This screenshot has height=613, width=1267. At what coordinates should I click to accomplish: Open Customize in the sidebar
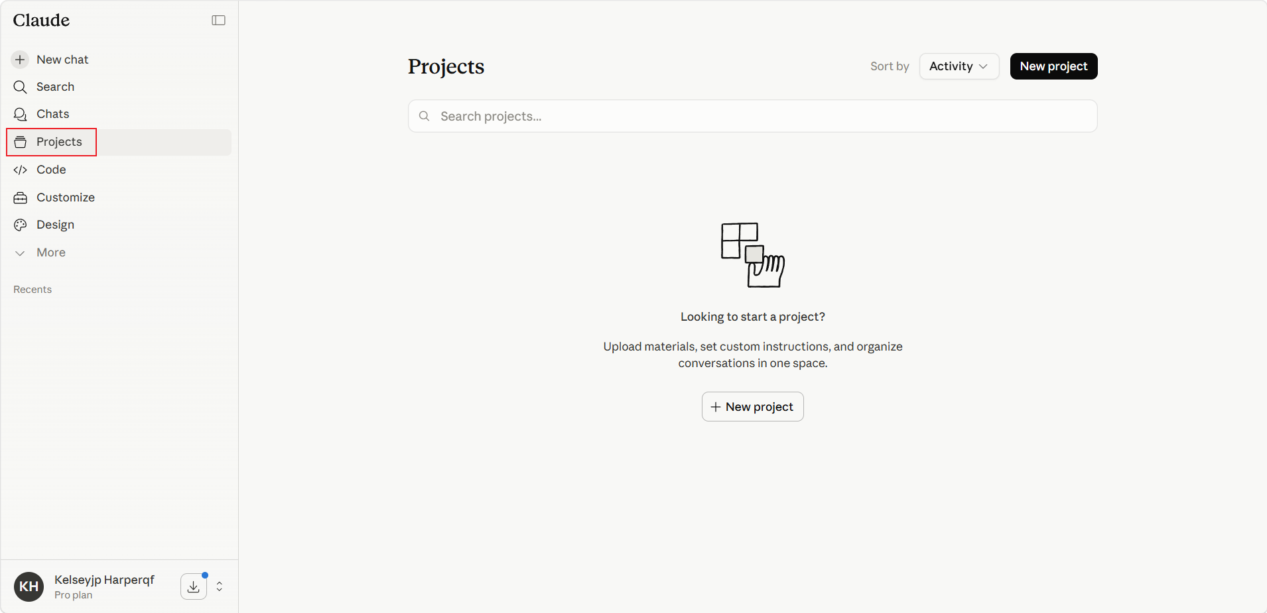pyautogui.click(x=119, y=197)
